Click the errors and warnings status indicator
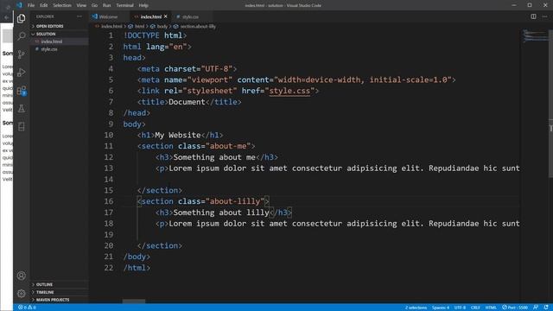 pyautogui.click(x=27, y=308)
